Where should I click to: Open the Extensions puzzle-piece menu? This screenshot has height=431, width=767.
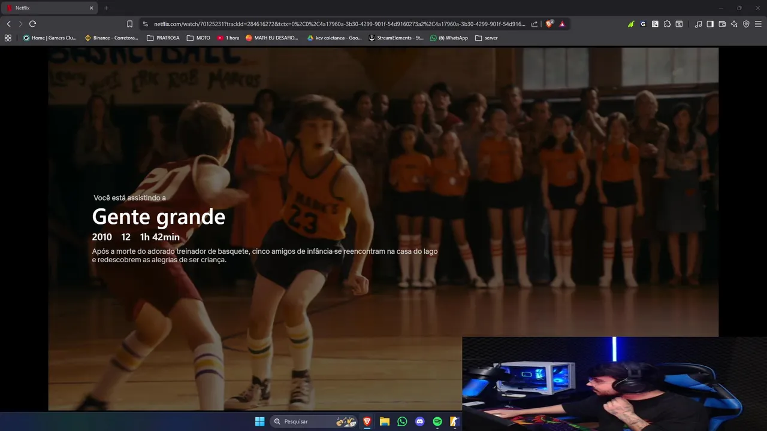pyautogui.click(x=667, y=24)
